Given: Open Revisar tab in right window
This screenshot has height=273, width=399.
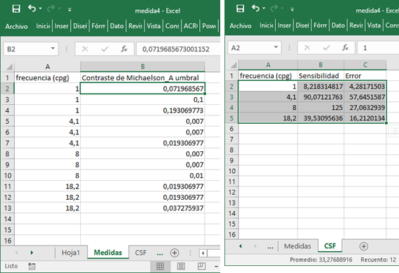Looking at the screenshot, I should click(356, 25).
